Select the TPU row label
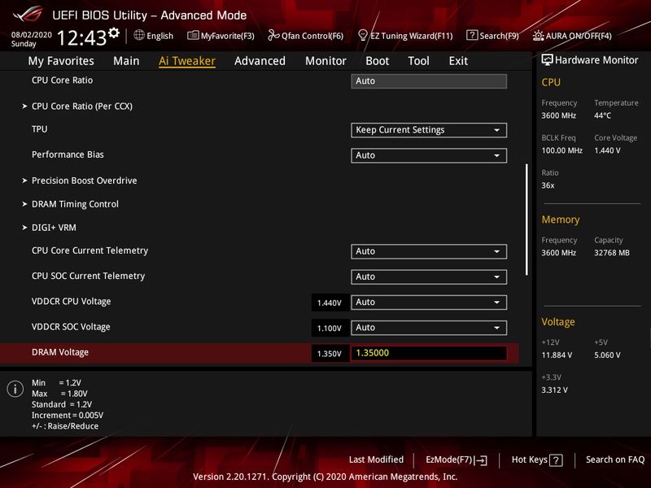This screenshot has width=651, height=488. tap(39, 129)
